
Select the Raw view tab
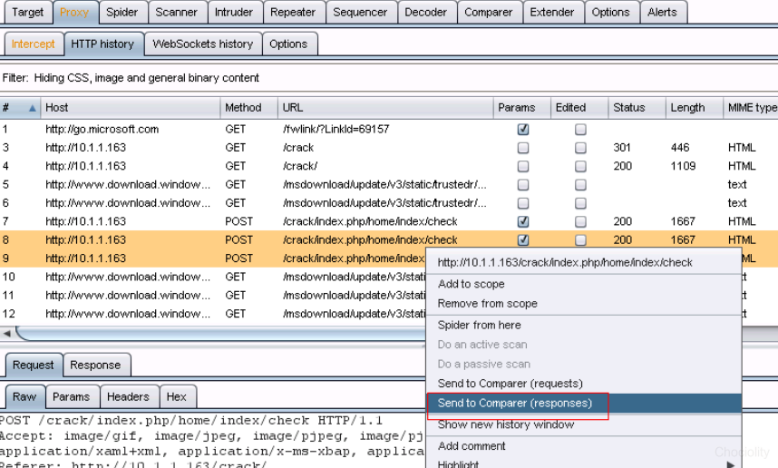point(24,397)
